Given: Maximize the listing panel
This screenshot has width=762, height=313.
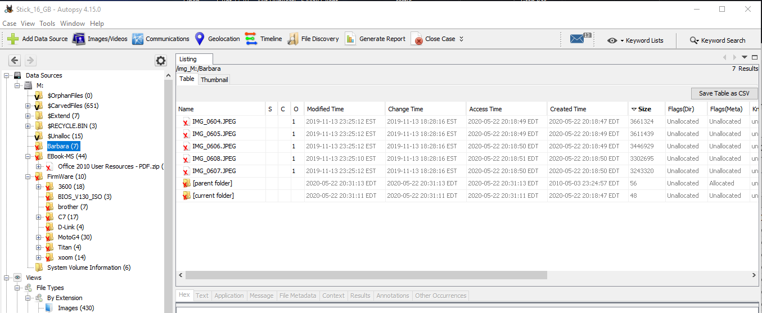Looking at the screenshot, I should click(755, 57).
